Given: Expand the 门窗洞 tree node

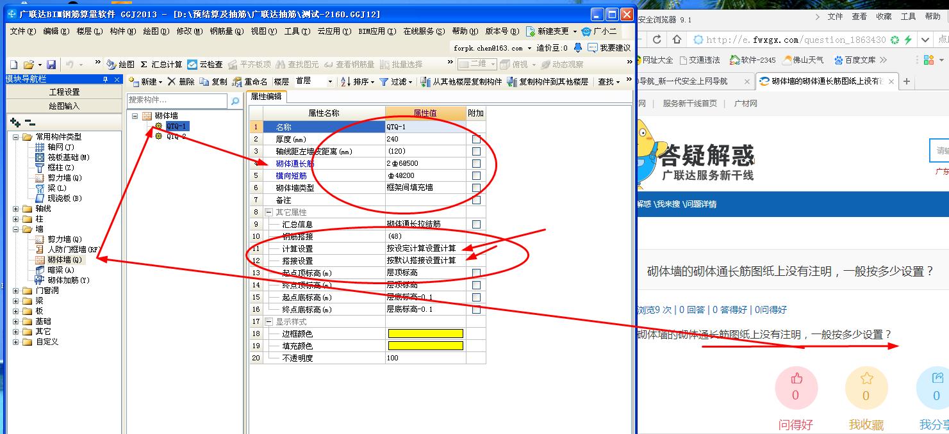Looking at the screenshot, I should click(16, 291).
